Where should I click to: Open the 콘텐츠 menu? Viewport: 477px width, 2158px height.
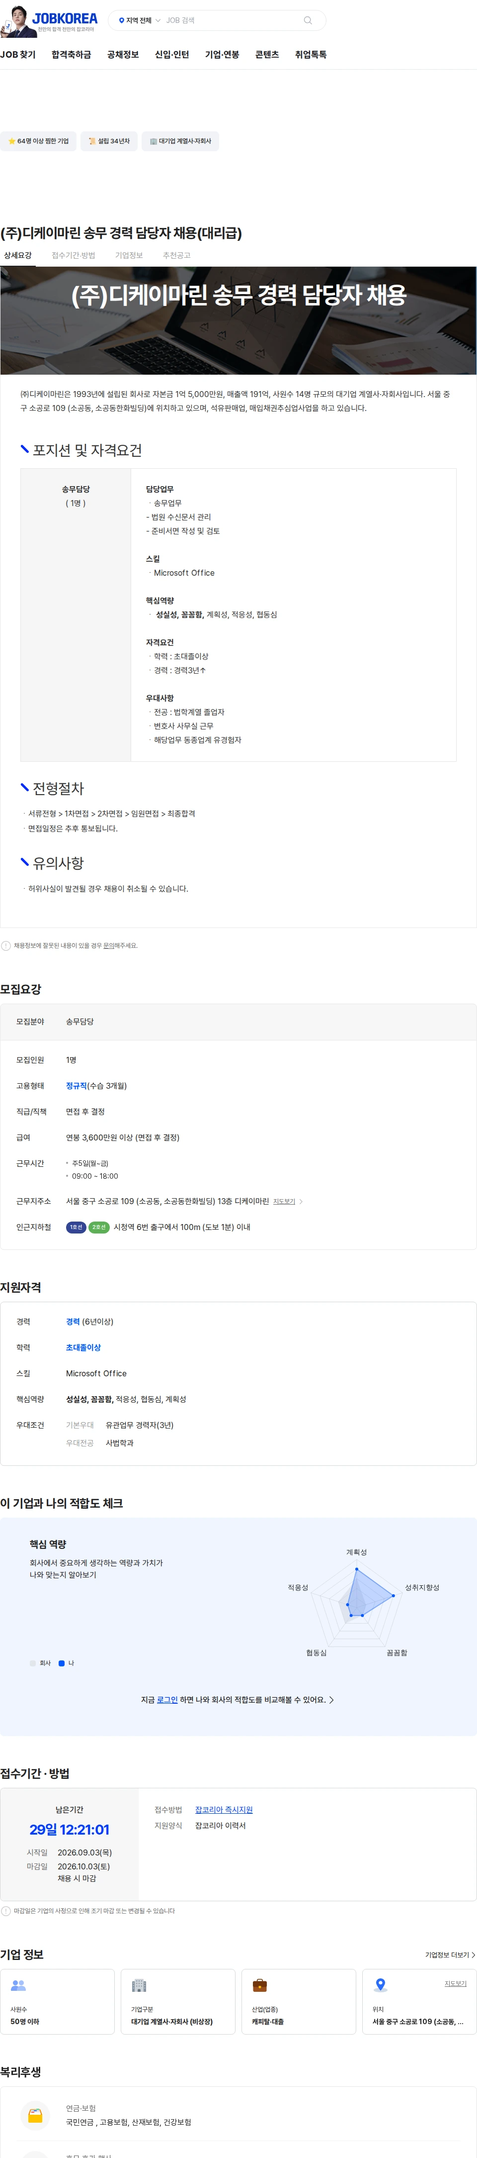267,54
